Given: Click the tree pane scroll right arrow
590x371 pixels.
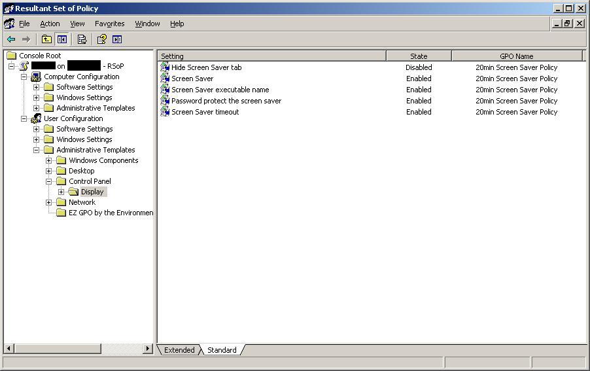Looking at the screenshot, I should coord(148,349).
